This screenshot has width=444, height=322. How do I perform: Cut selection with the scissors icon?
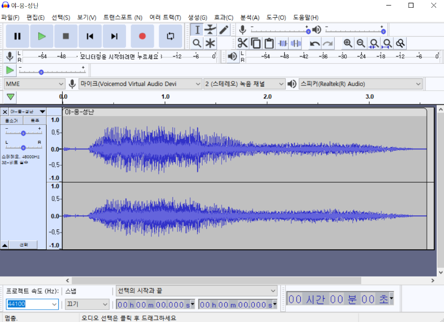[x=243, y=43]
